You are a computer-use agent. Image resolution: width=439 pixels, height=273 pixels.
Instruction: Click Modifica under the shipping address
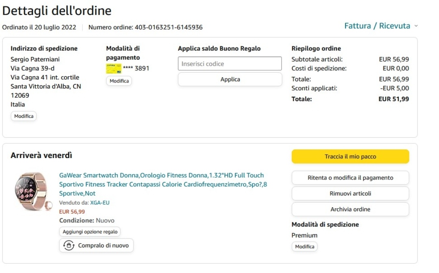click(x=24, y=116)
